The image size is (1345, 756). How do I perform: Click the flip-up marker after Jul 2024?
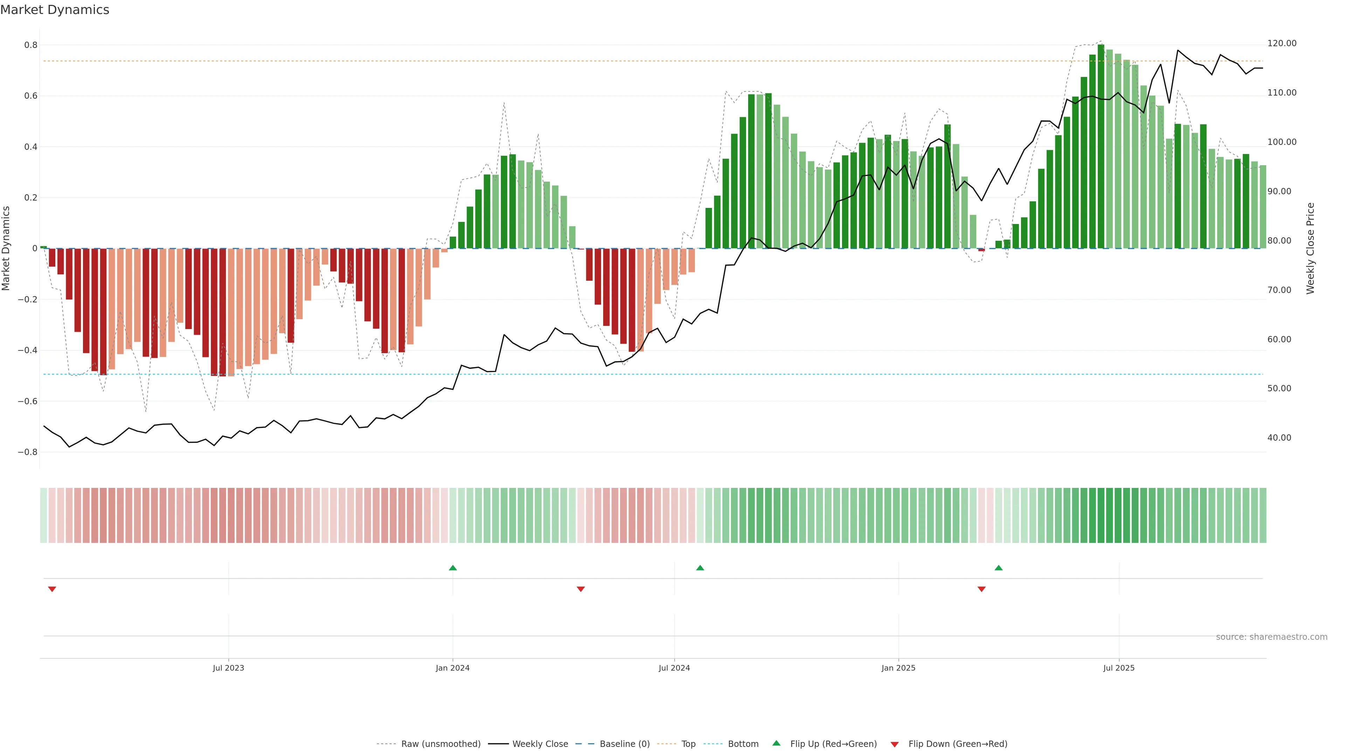click(700, 568)
